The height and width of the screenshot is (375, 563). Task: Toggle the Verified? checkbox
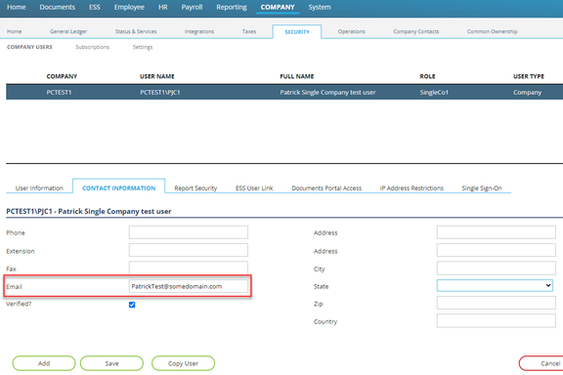(132, 305)
